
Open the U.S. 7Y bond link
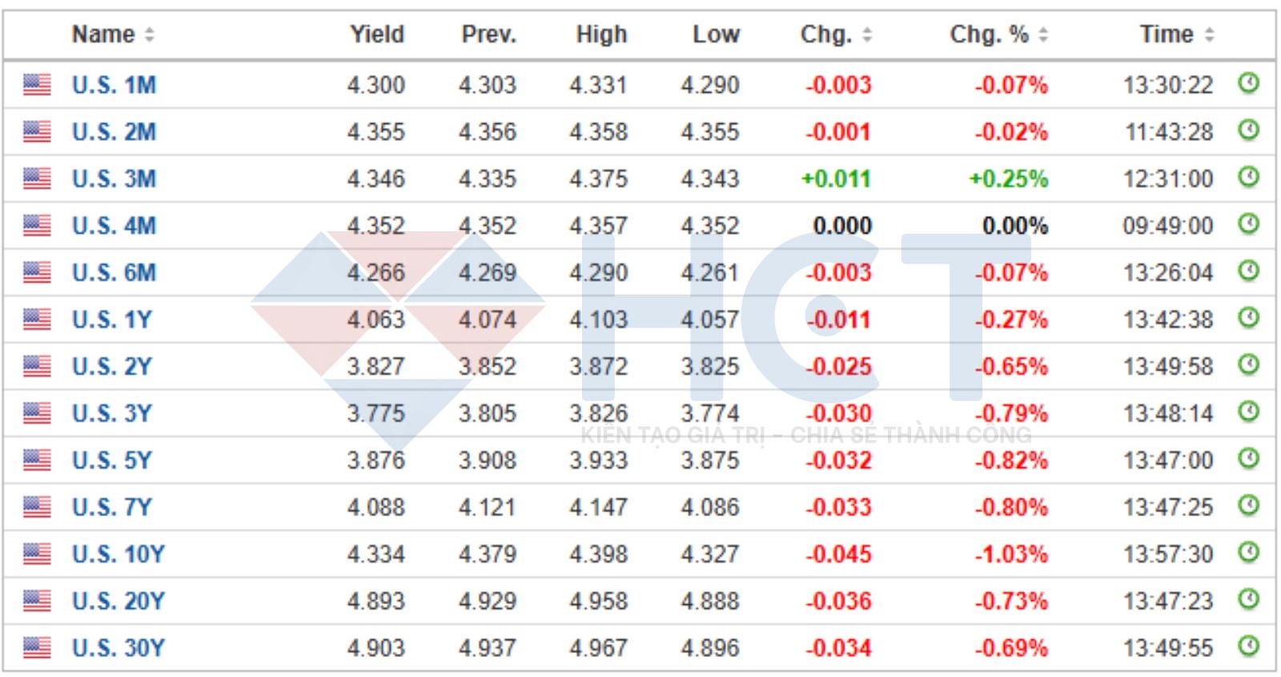click(x=111, y=507)
